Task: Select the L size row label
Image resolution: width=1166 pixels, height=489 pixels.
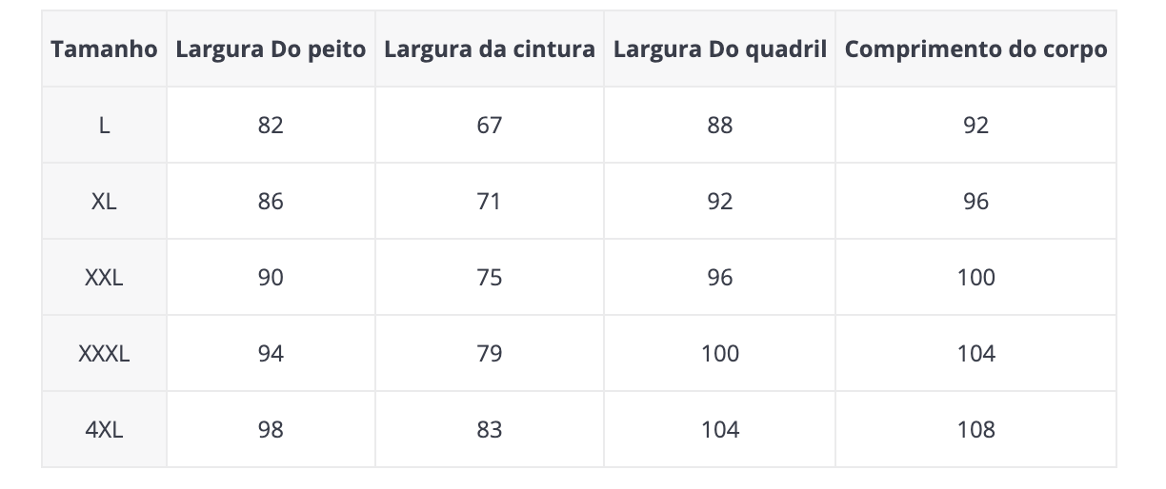Action: pyautogui.click(x=104, y=126)
